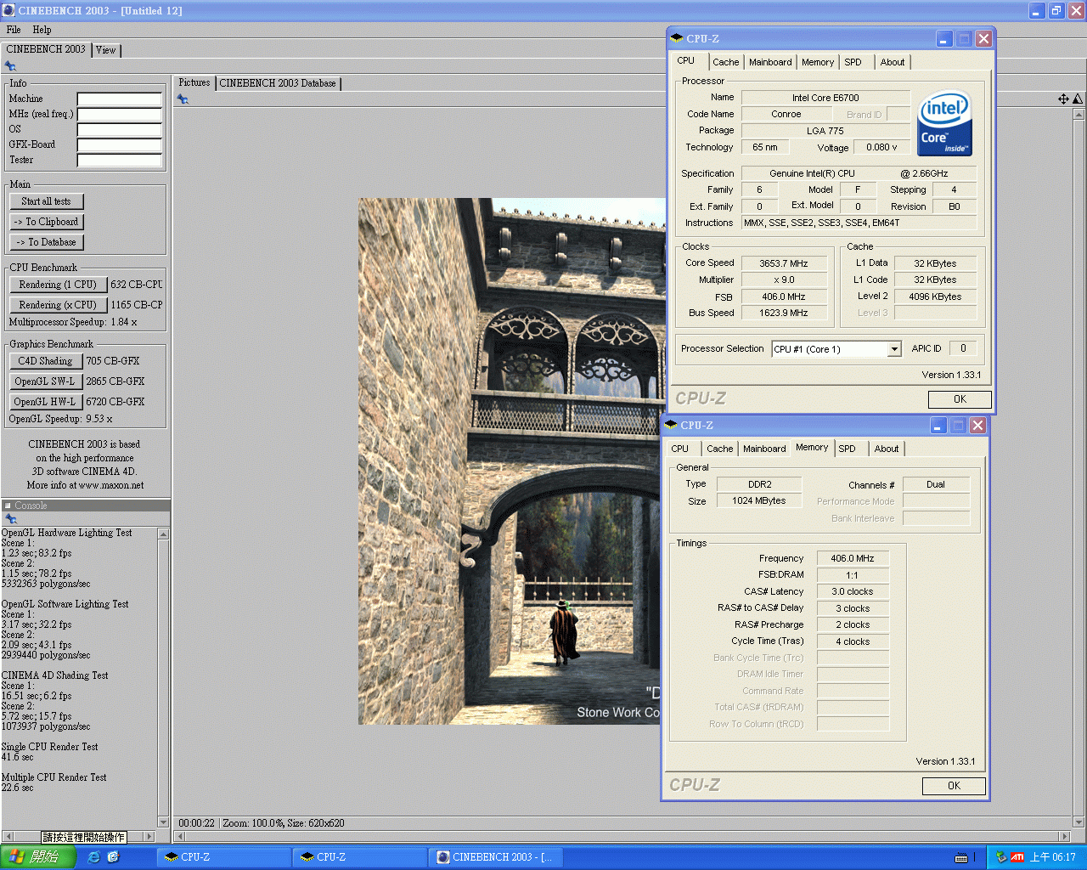Image resolution: width=1087 pixels, height=870 pixels.
Task: Click the To Clipboard button
Action: (47, 222)
